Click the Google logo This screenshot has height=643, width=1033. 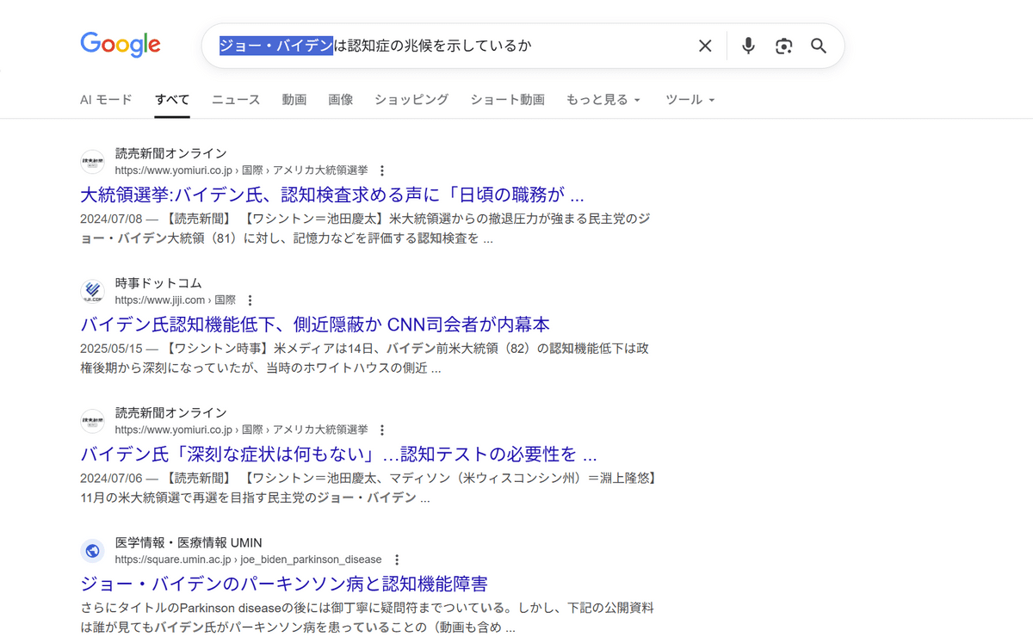[121, 45]
